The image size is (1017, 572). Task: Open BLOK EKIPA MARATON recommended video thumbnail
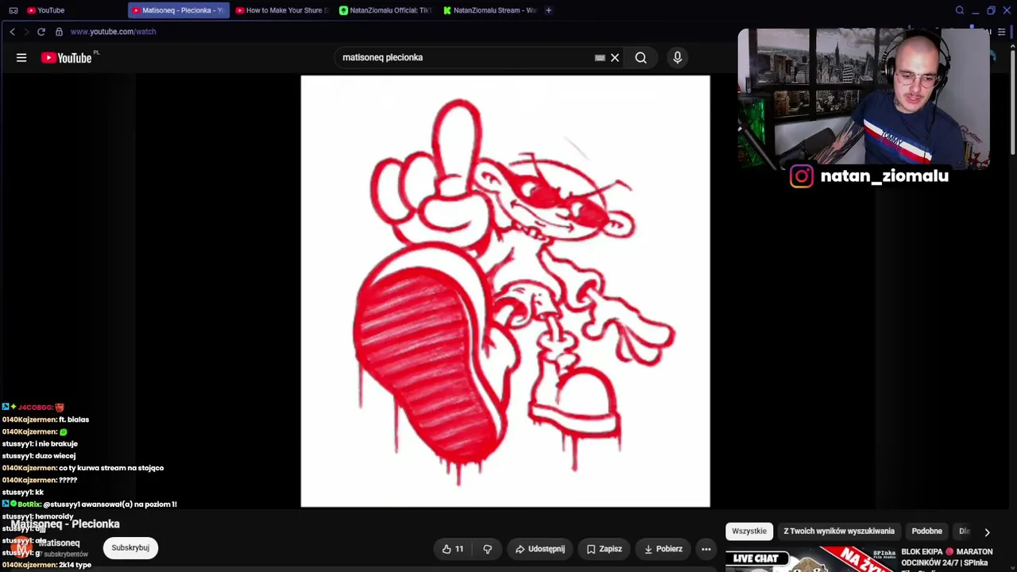810,559
